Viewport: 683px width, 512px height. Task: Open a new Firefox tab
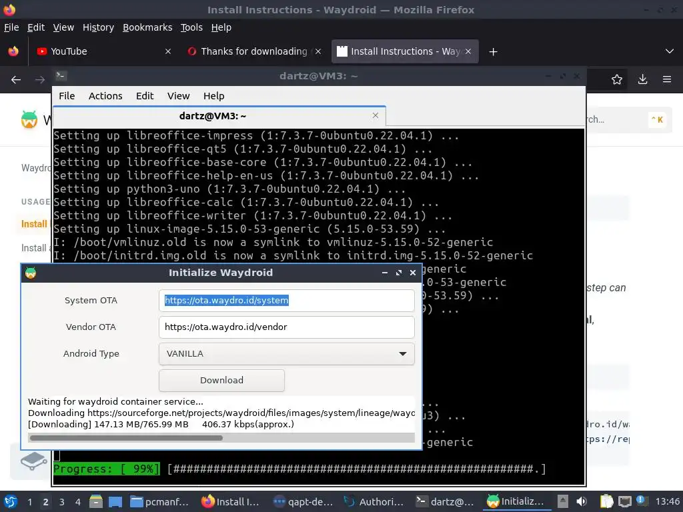coord(493,52)
